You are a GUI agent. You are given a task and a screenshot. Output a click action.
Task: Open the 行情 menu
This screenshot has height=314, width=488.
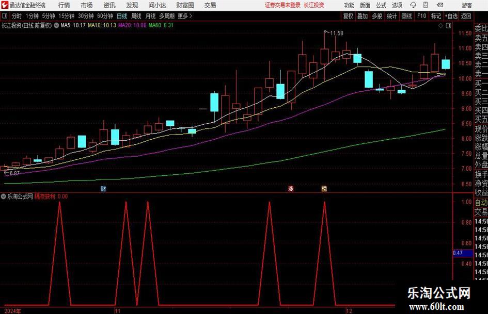(x=64, y=5)
